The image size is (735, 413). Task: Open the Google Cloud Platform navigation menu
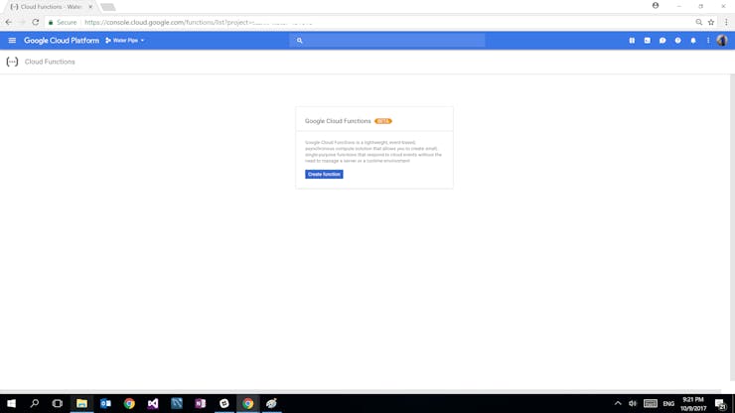click(x=12, y=41)
